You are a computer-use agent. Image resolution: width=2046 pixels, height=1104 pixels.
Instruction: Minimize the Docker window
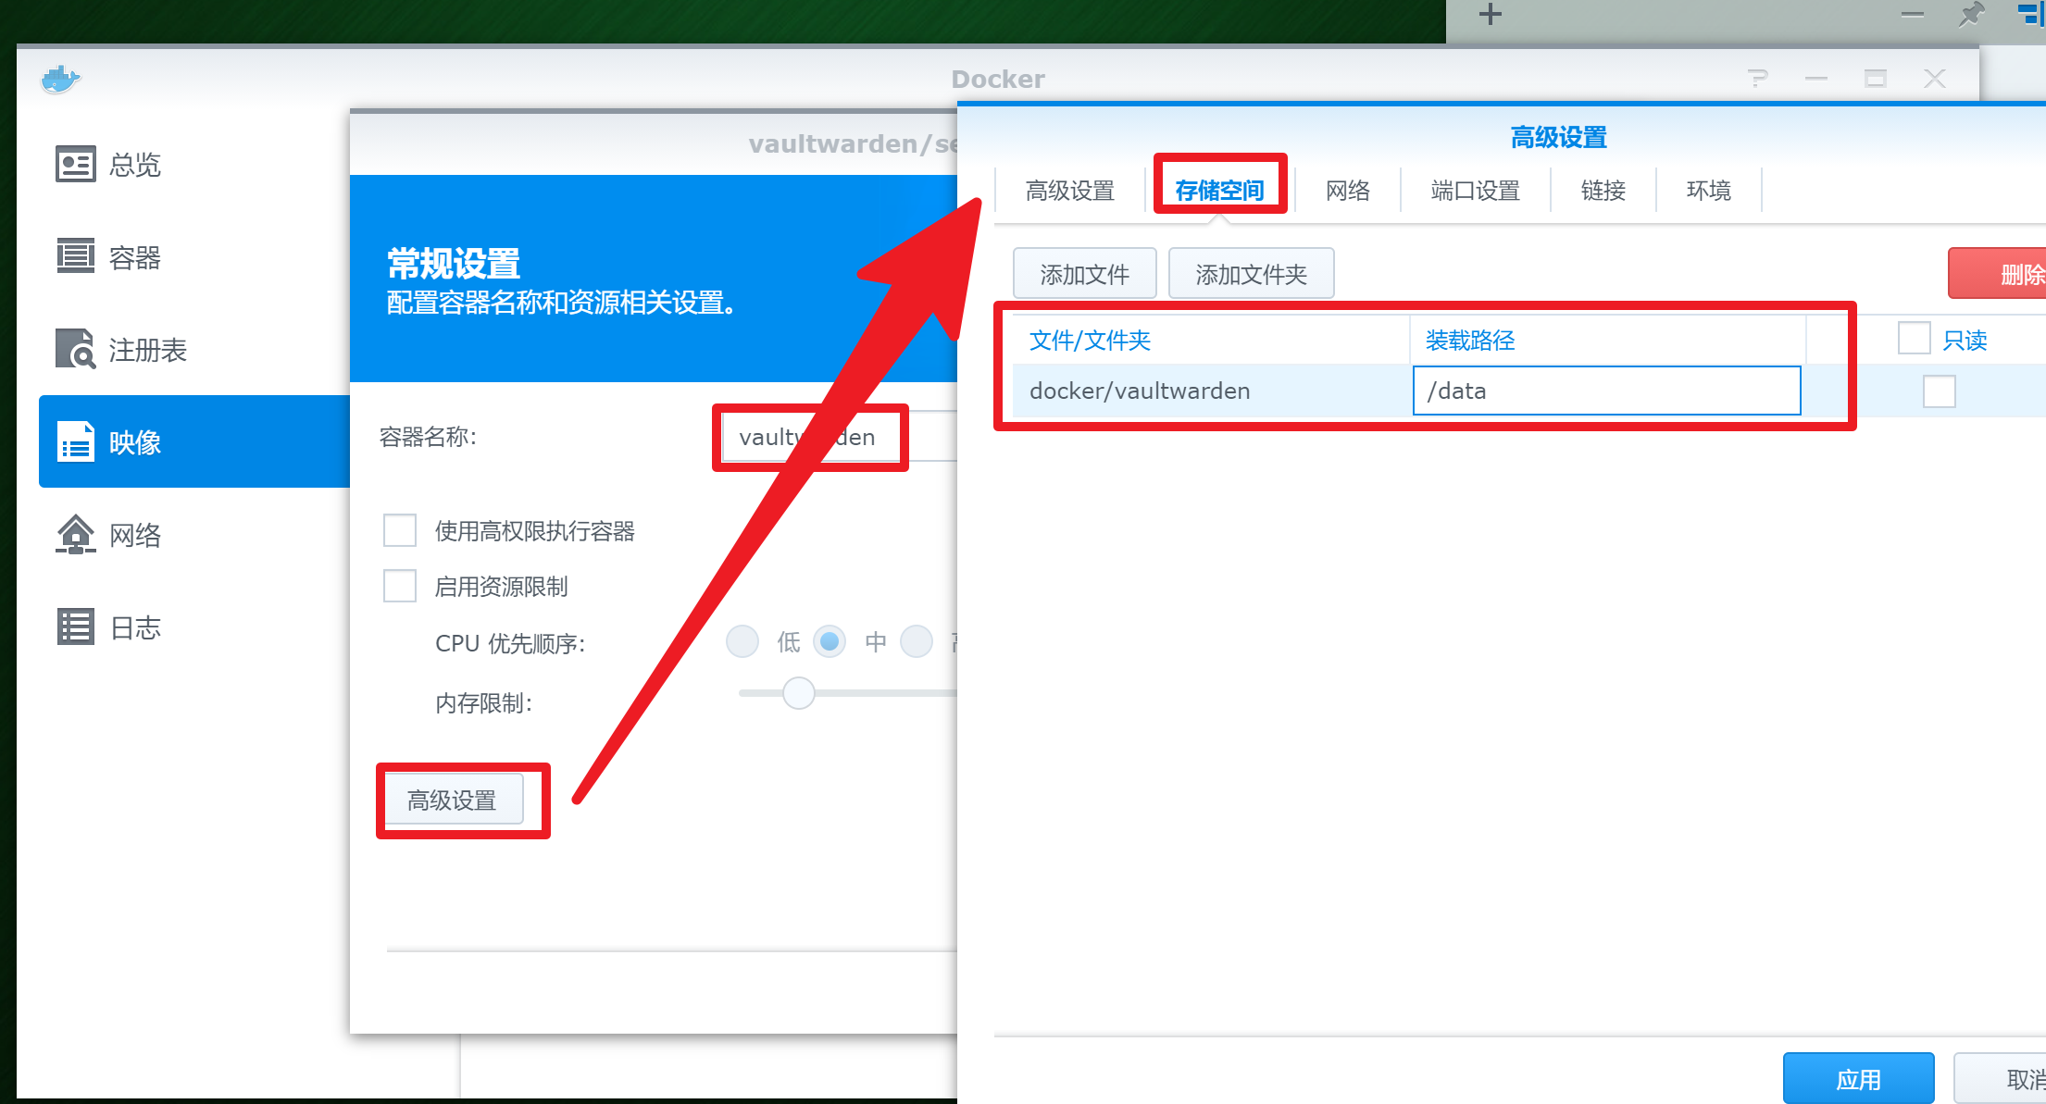click(x=1816, y=79)
